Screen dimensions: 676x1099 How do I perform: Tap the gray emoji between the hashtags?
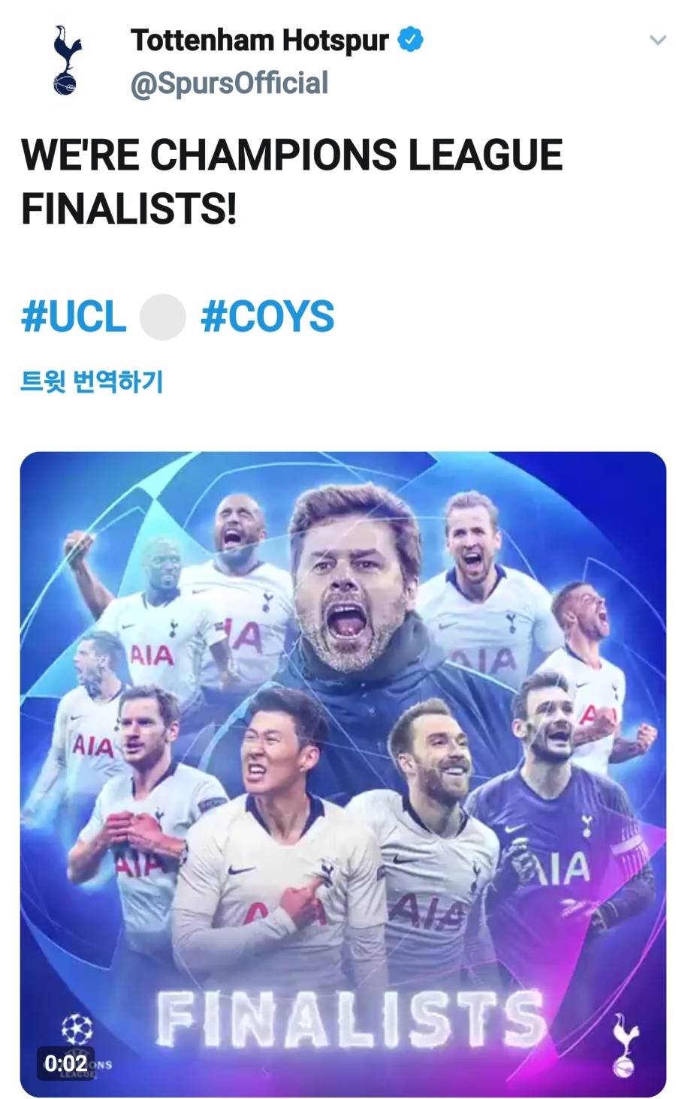pos(163,317)
